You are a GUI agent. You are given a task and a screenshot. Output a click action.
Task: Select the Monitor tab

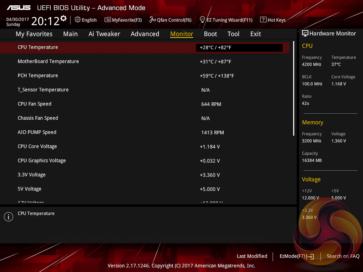(x=182, y=34)
